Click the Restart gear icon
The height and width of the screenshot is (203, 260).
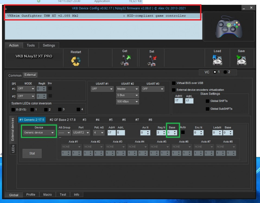click(76, 61)
